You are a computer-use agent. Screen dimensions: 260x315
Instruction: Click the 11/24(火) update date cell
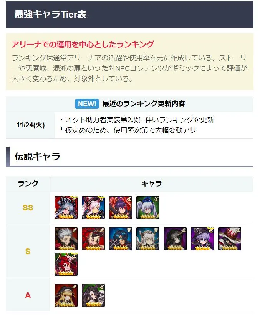pyautogui.click(x=30, y=125)
